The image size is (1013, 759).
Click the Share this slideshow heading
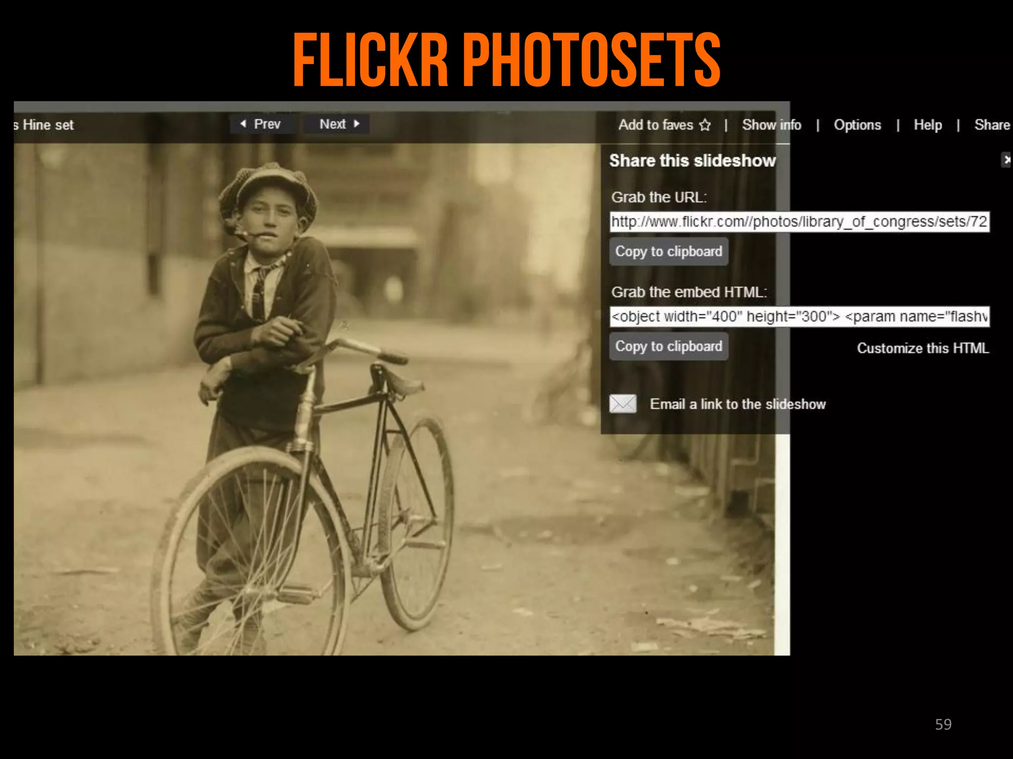click(x=692, y=161)
